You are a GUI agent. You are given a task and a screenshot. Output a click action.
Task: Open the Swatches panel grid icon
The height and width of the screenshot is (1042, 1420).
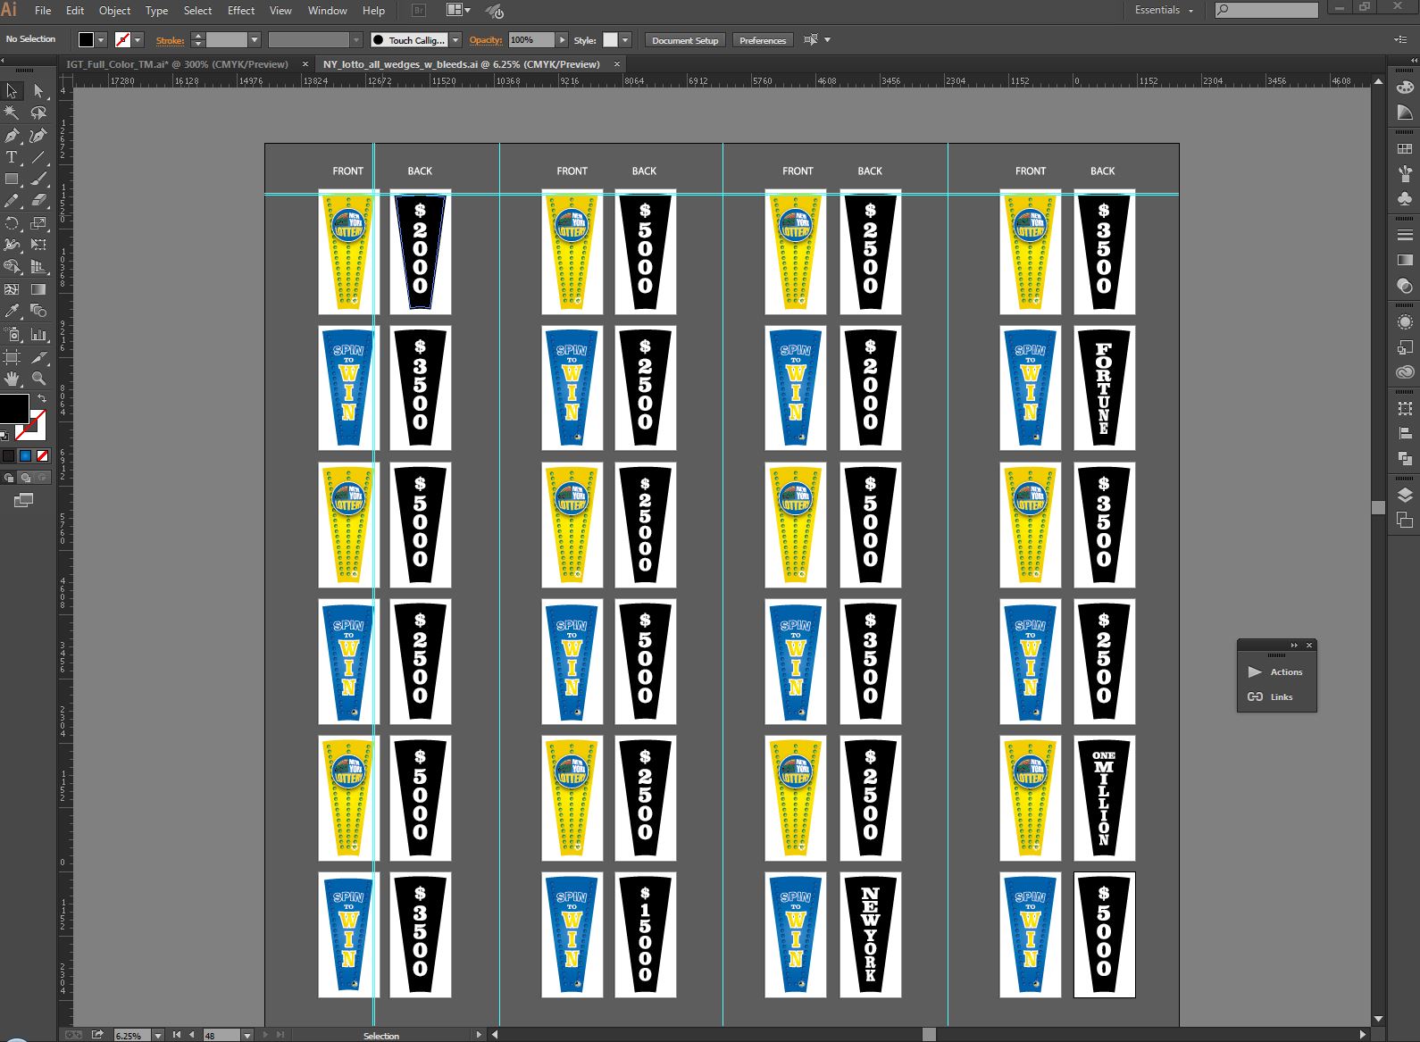(1405, 149)
